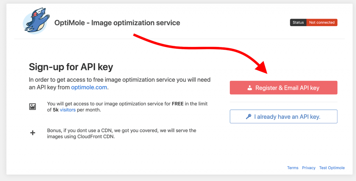The width and height of the screenshot is (356, 181).
Task: Click the dark Status label badge
Action: point(298,23)
